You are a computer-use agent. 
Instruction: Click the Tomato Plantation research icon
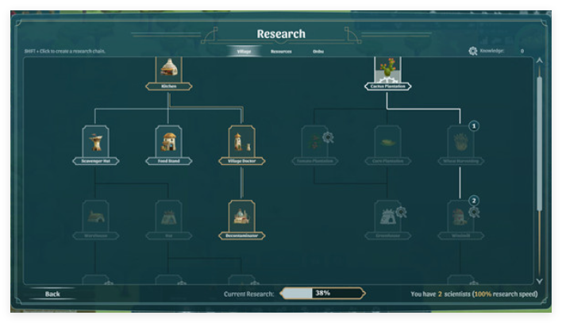point(314,143)
